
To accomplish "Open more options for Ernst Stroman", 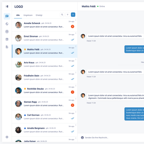I will pyautogui.click(x=76, y=33).
